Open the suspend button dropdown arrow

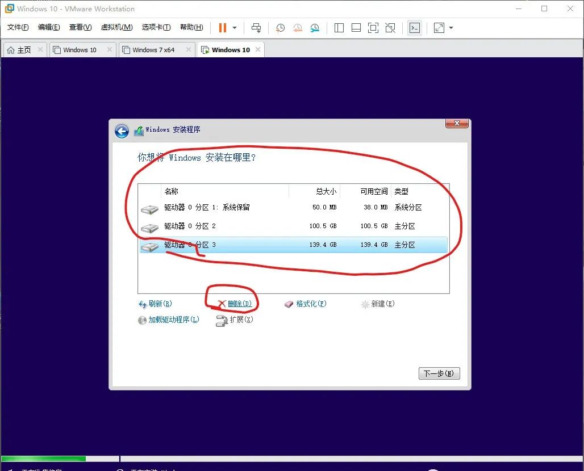point(235,28)
